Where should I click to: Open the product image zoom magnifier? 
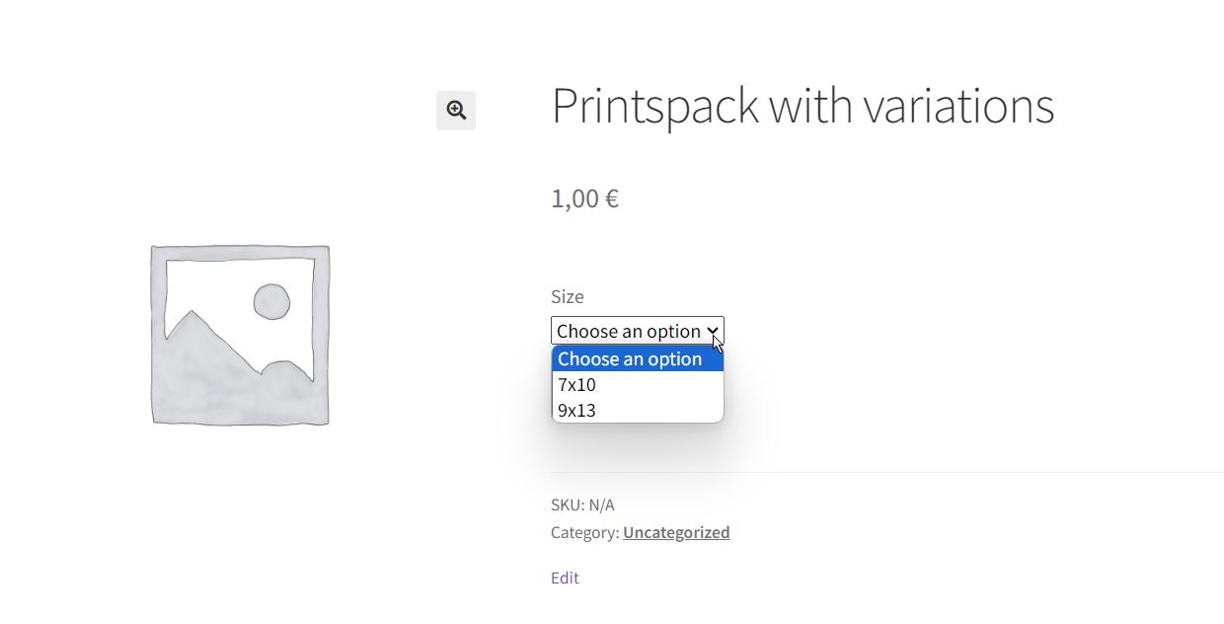(456, 111)
